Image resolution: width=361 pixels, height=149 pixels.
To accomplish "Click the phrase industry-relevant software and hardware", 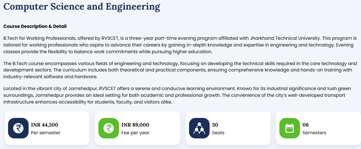I will coord(50,77).
